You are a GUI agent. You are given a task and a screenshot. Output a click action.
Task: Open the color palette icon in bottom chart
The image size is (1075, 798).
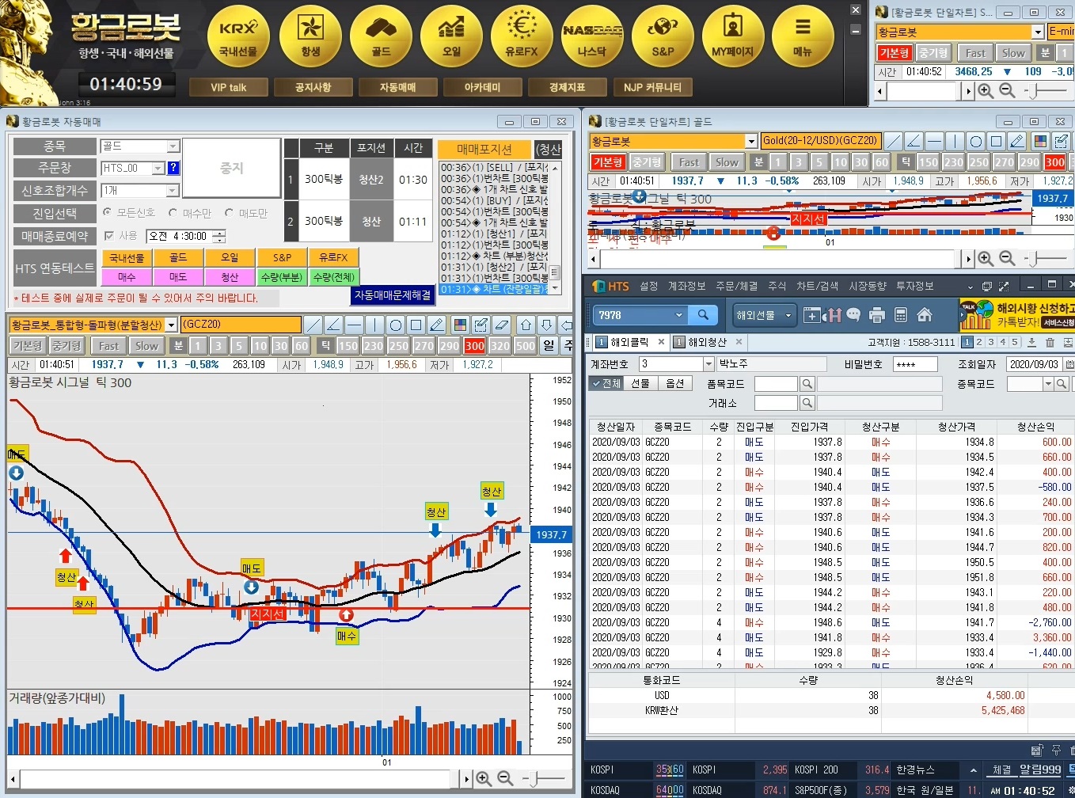tap(460, 325)
